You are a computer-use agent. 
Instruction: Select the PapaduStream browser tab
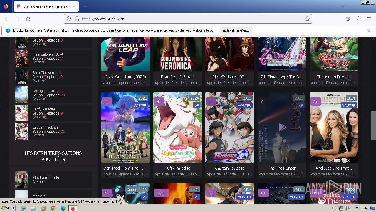pyautogui.click(x=46, y=6)
